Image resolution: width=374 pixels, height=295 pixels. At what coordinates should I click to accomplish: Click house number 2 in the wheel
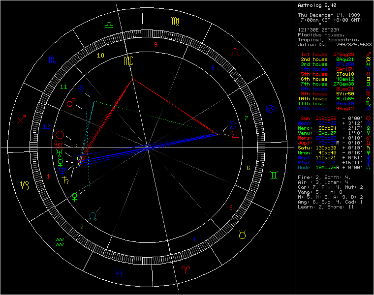pos(82,227)
